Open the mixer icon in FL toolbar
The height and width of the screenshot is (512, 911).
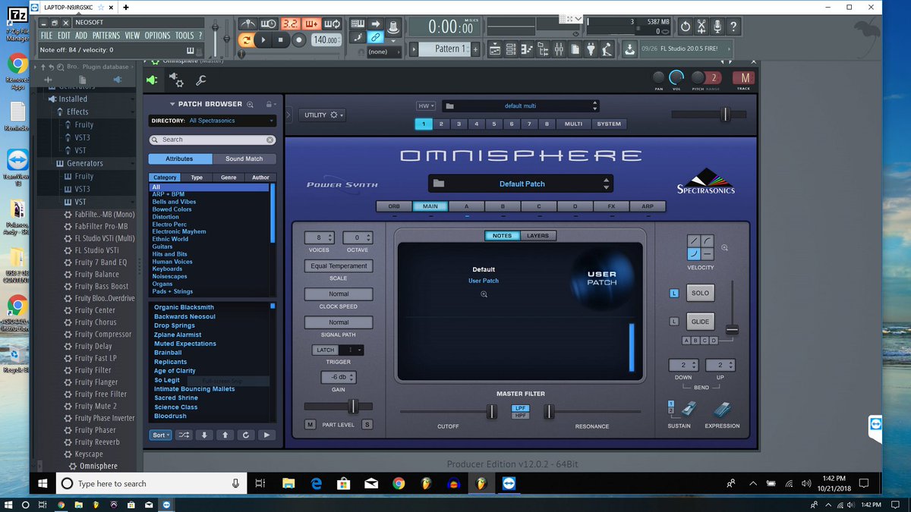click(x=559, y=49)
